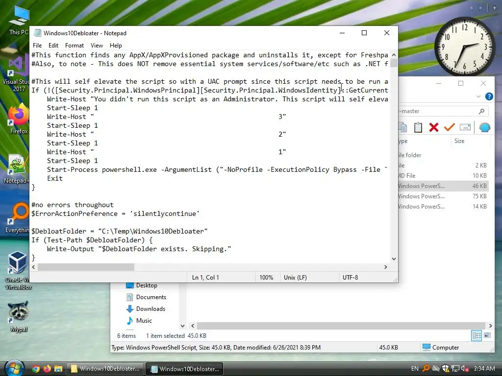Image resolution: width=502 pixels, height=376 pixels.
Task: Switch to Windows10Debloater Explorer taskbar button
Action: coord(105,369)
